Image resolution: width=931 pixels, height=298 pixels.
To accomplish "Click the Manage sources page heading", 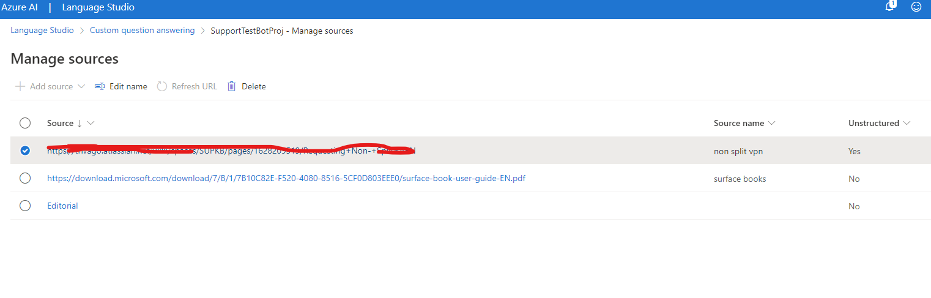I will [x=65, y=59].
